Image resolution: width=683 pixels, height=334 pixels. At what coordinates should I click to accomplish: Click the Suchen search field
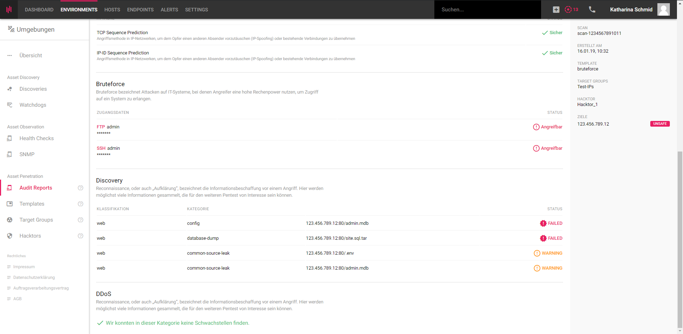(487, 10)
